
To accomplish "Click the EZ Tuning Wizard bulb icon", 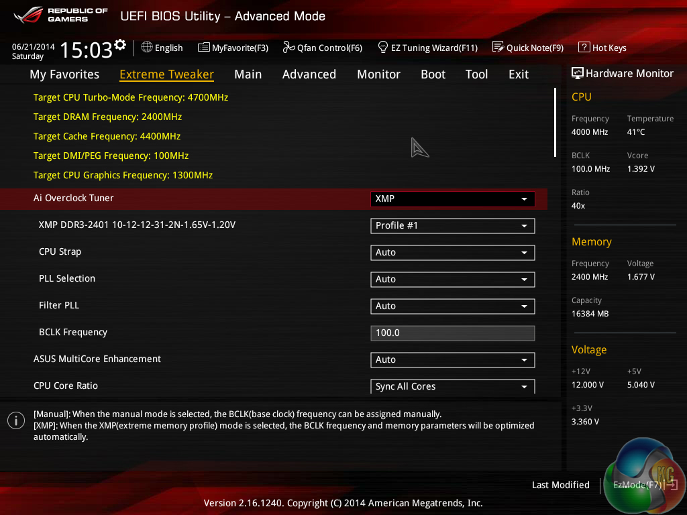I will [383, 47].
